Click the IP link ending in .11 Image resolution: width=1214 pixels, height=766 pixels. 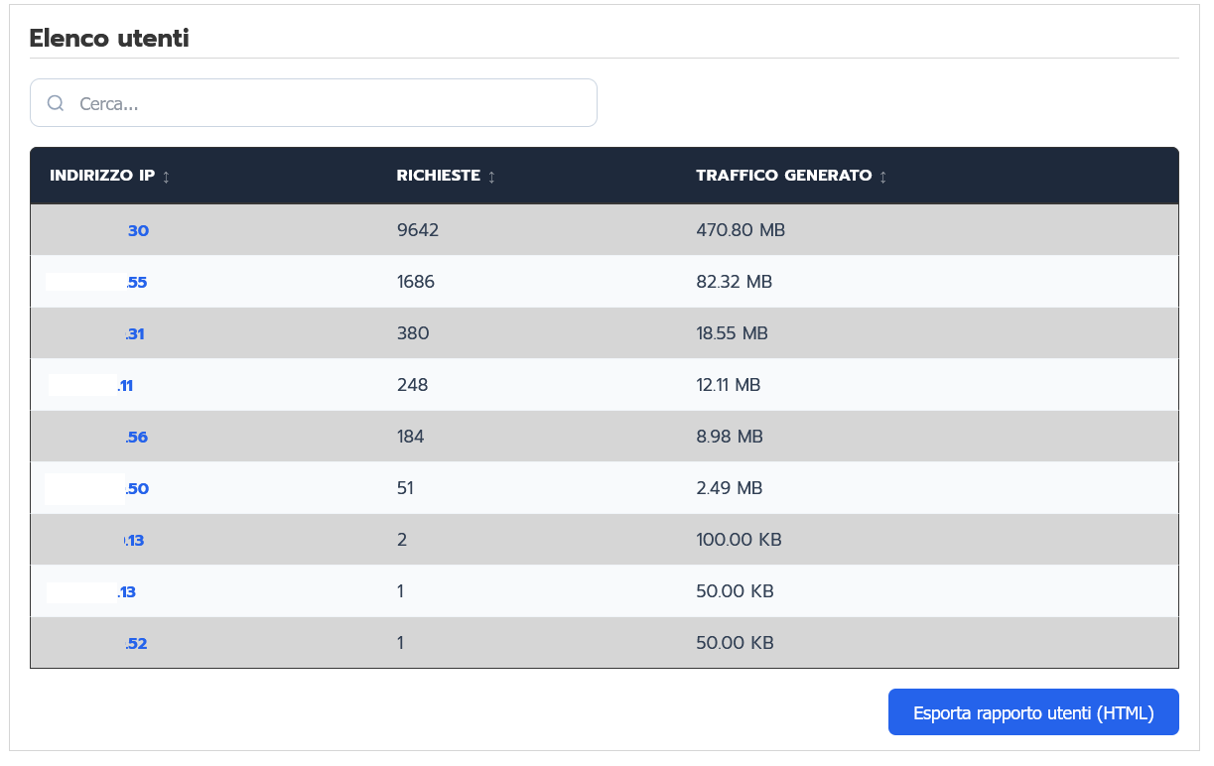click(125, 386)
